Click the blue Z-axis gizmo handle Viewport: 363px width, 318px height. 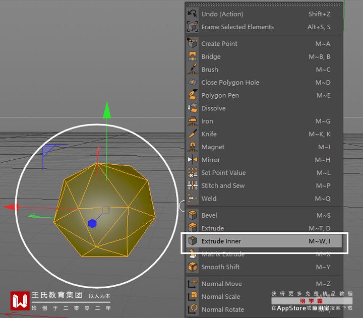coord(92,223)
